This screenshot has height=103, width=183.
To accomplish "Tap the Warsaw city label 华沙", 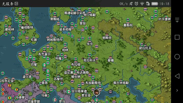I will [x=90, y=44].
